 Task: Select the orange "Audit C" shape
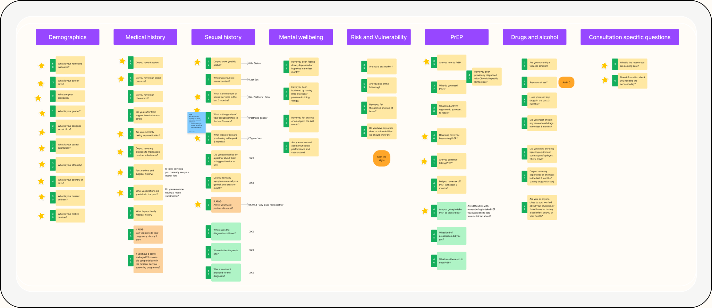[566, 82]
